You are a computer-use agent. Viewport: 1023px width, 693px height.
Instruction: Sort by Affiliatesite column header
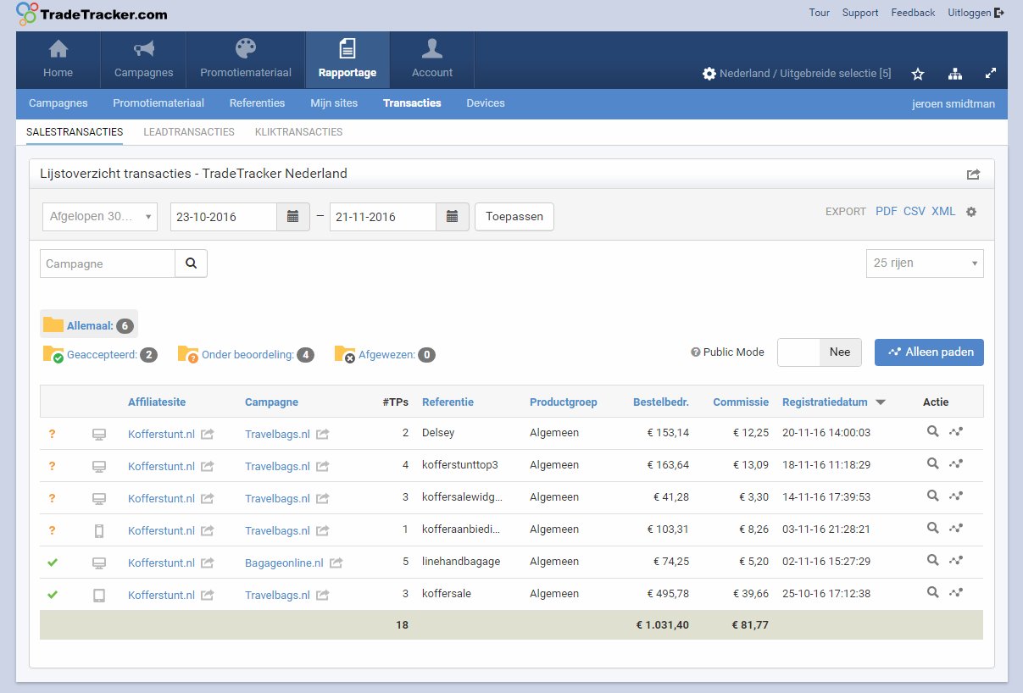[x=157, y=402]
